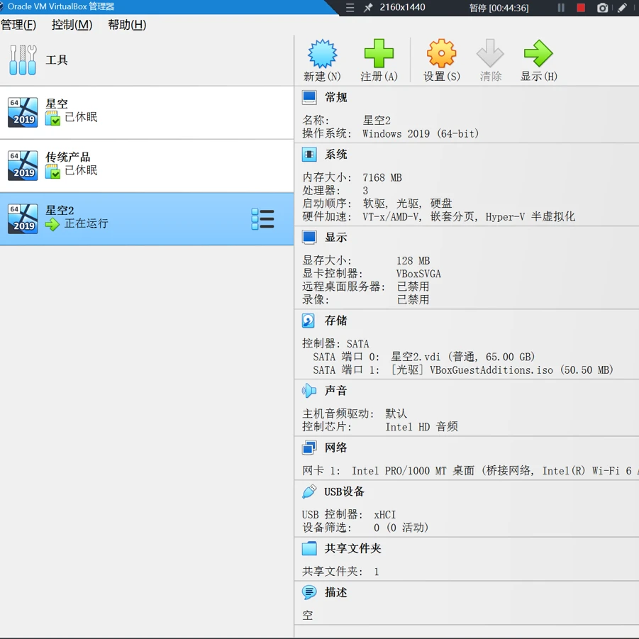This screenshot has width=639, height=639.
Task: Open the hamburger menu in the top bar
Action: click(350, 8)
